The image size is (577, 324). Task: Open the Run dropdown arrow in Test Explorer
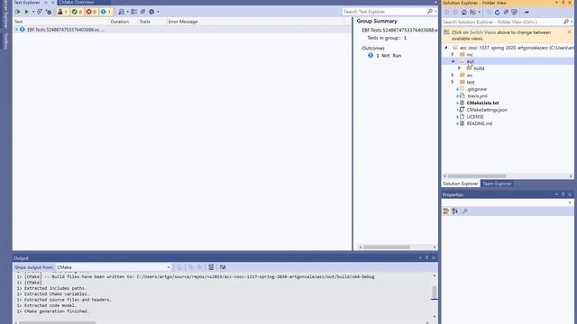click(32, 12)
